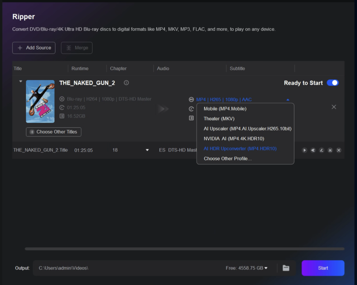The height and width of the screenshot is (285, 357).
Task: Open the video edit pencil icon
Action: [321, 150]
